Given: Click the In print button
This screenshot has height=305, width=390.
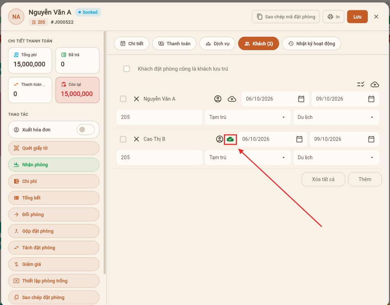Looking at the screenshot, I should 333,17.
